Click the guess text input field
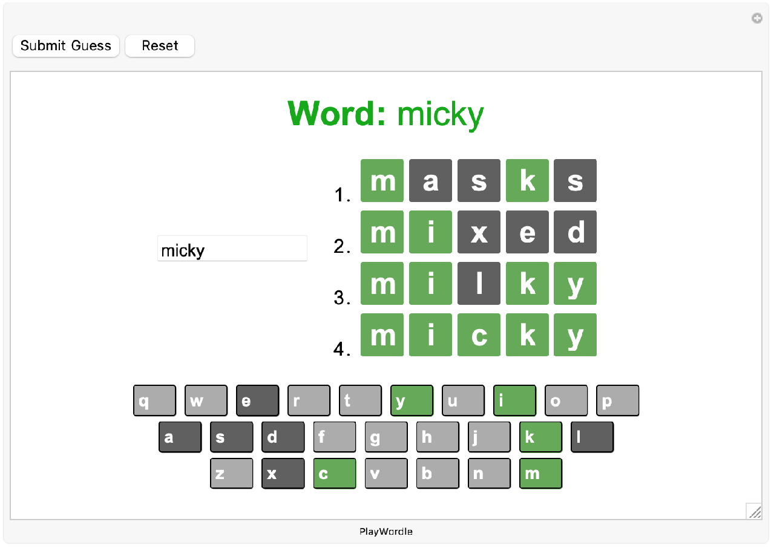 pyautogui.click(x=232, y=249)
